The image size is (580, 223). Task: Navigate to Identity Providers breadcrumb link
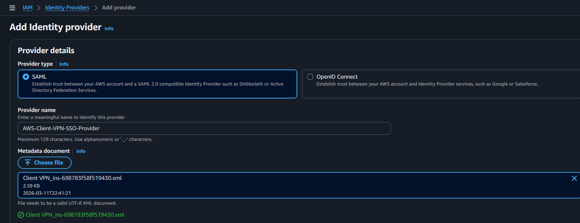click(x=67, y=8)
